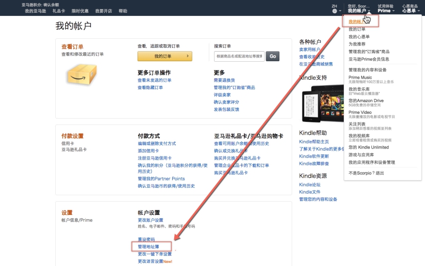425x266 pixels.
Task: Open 我的亚马逊 in top navigation
Action: 36,11
